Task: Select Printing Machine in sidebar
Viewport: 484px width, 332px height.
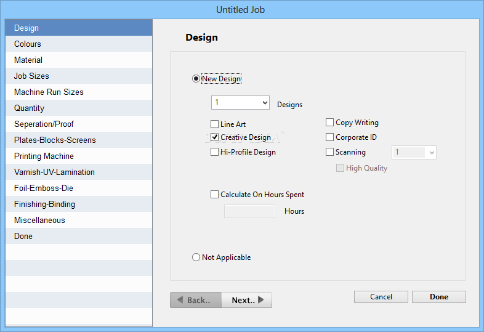Action: 79,156
